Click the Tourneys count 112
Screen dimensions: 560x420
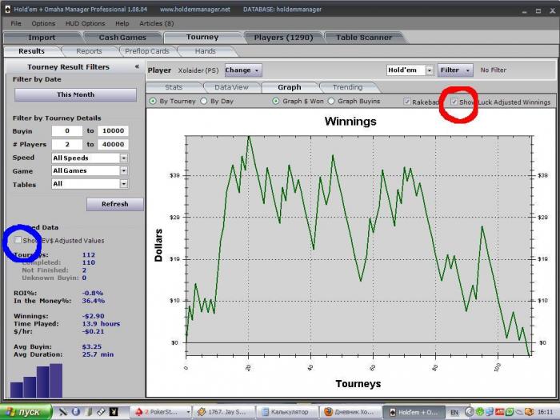pyautogui.click(x=89, y=254)
